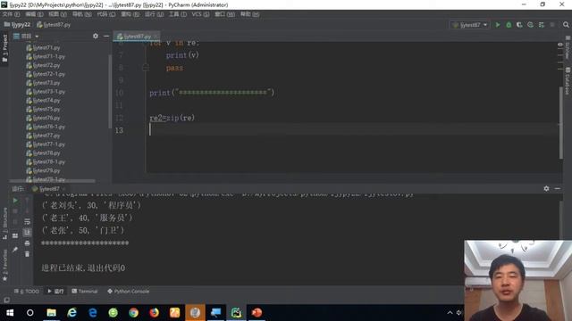The width and height of the screenshot is (572, 321).
Task: Run ljytest87 with the green play button
Action: 498,25
